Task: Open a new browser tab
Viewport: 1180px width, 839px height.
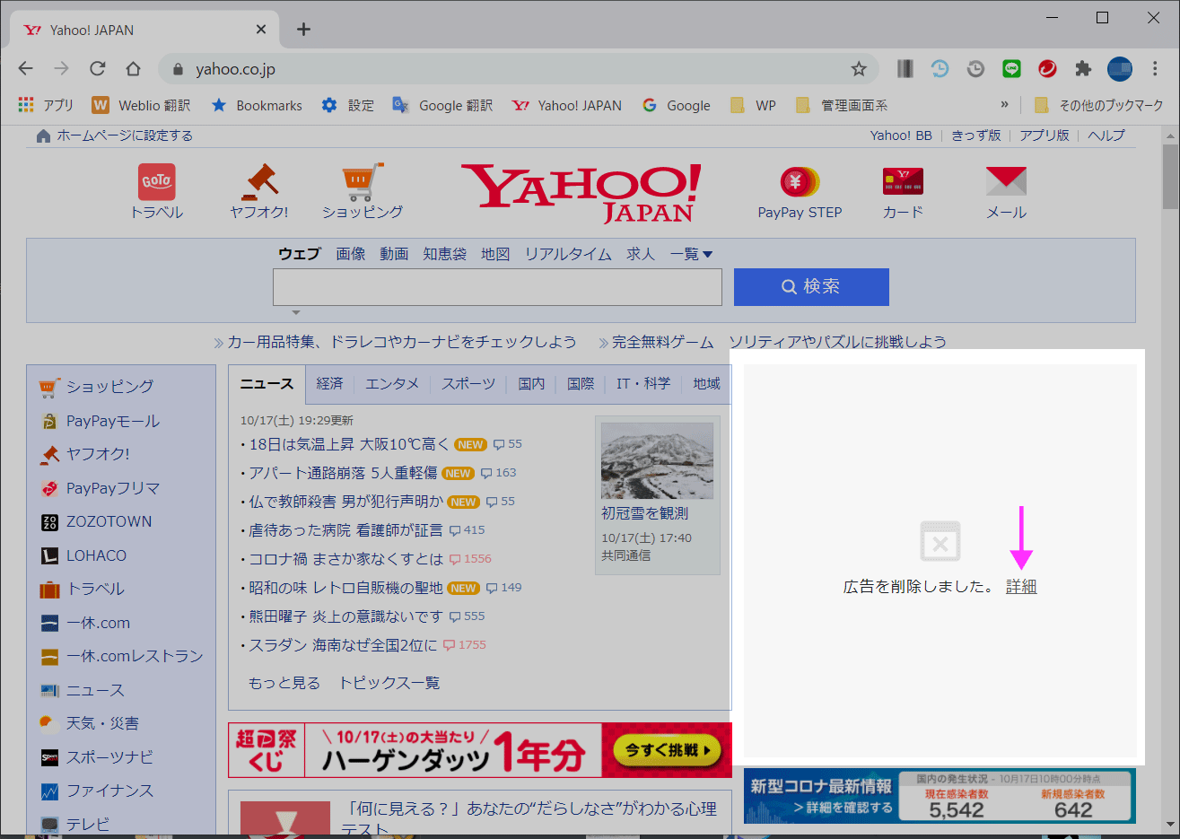Action: [x=303, y=30]
